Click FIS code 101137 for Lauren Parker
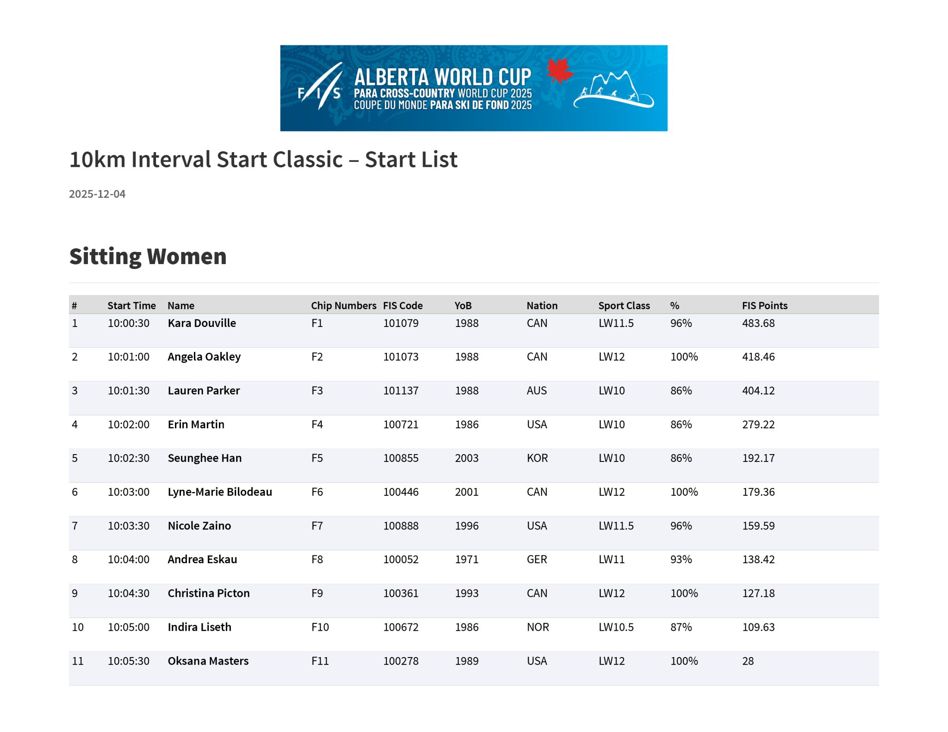Screen dimensions: 948x732 tap(401, 391)
